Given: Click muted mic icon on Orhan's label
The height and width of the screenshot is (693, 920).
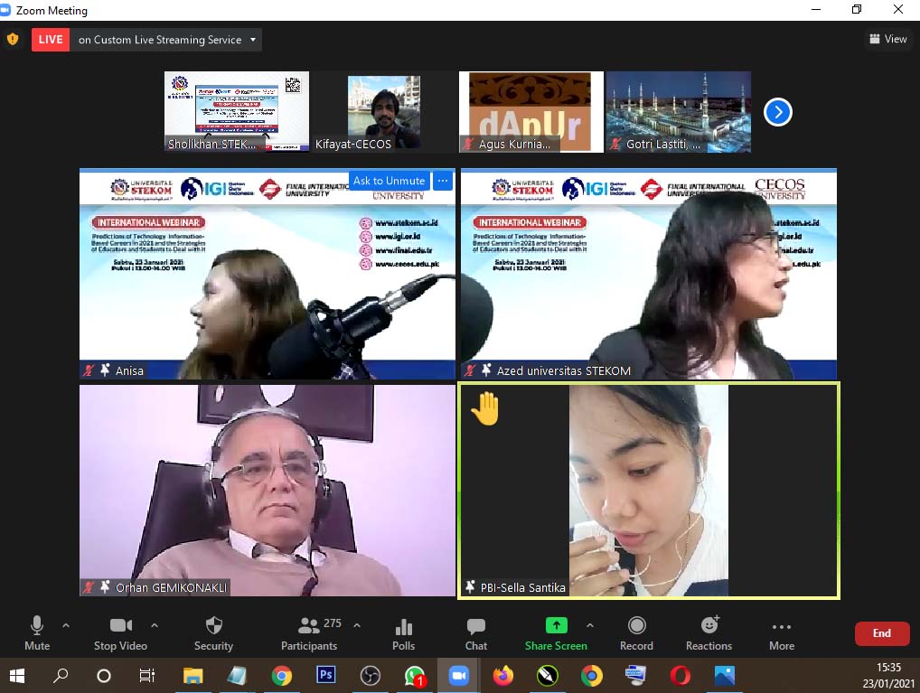Looking at the screenshot, I should 88,586.
